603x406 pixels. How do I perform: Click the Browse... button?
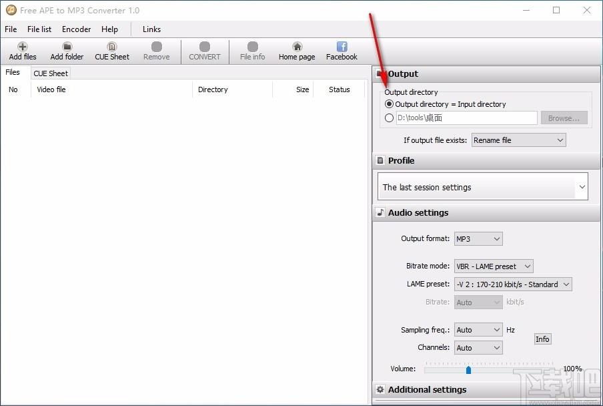click(x=564, y=118)
